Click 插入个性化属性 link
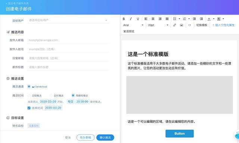The image size is (239, 143). (x=223, y=25)
